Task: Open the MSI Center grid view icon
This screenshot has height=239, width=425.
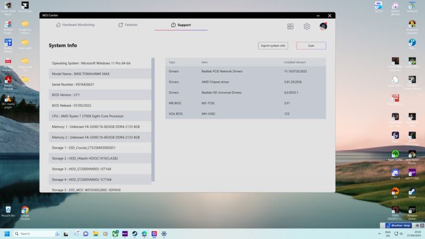Action: coord(290,26)
